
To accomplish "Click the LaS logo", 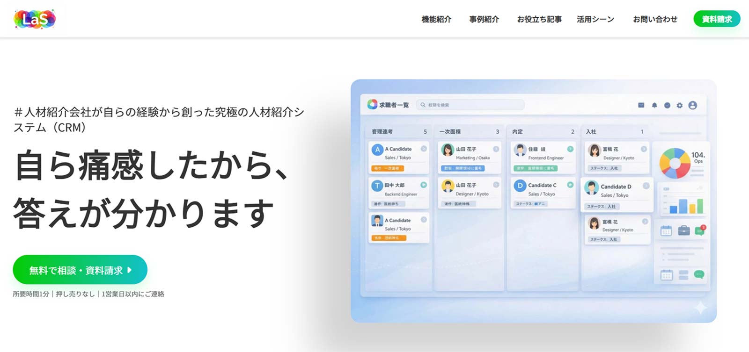I will pos(35,19).
